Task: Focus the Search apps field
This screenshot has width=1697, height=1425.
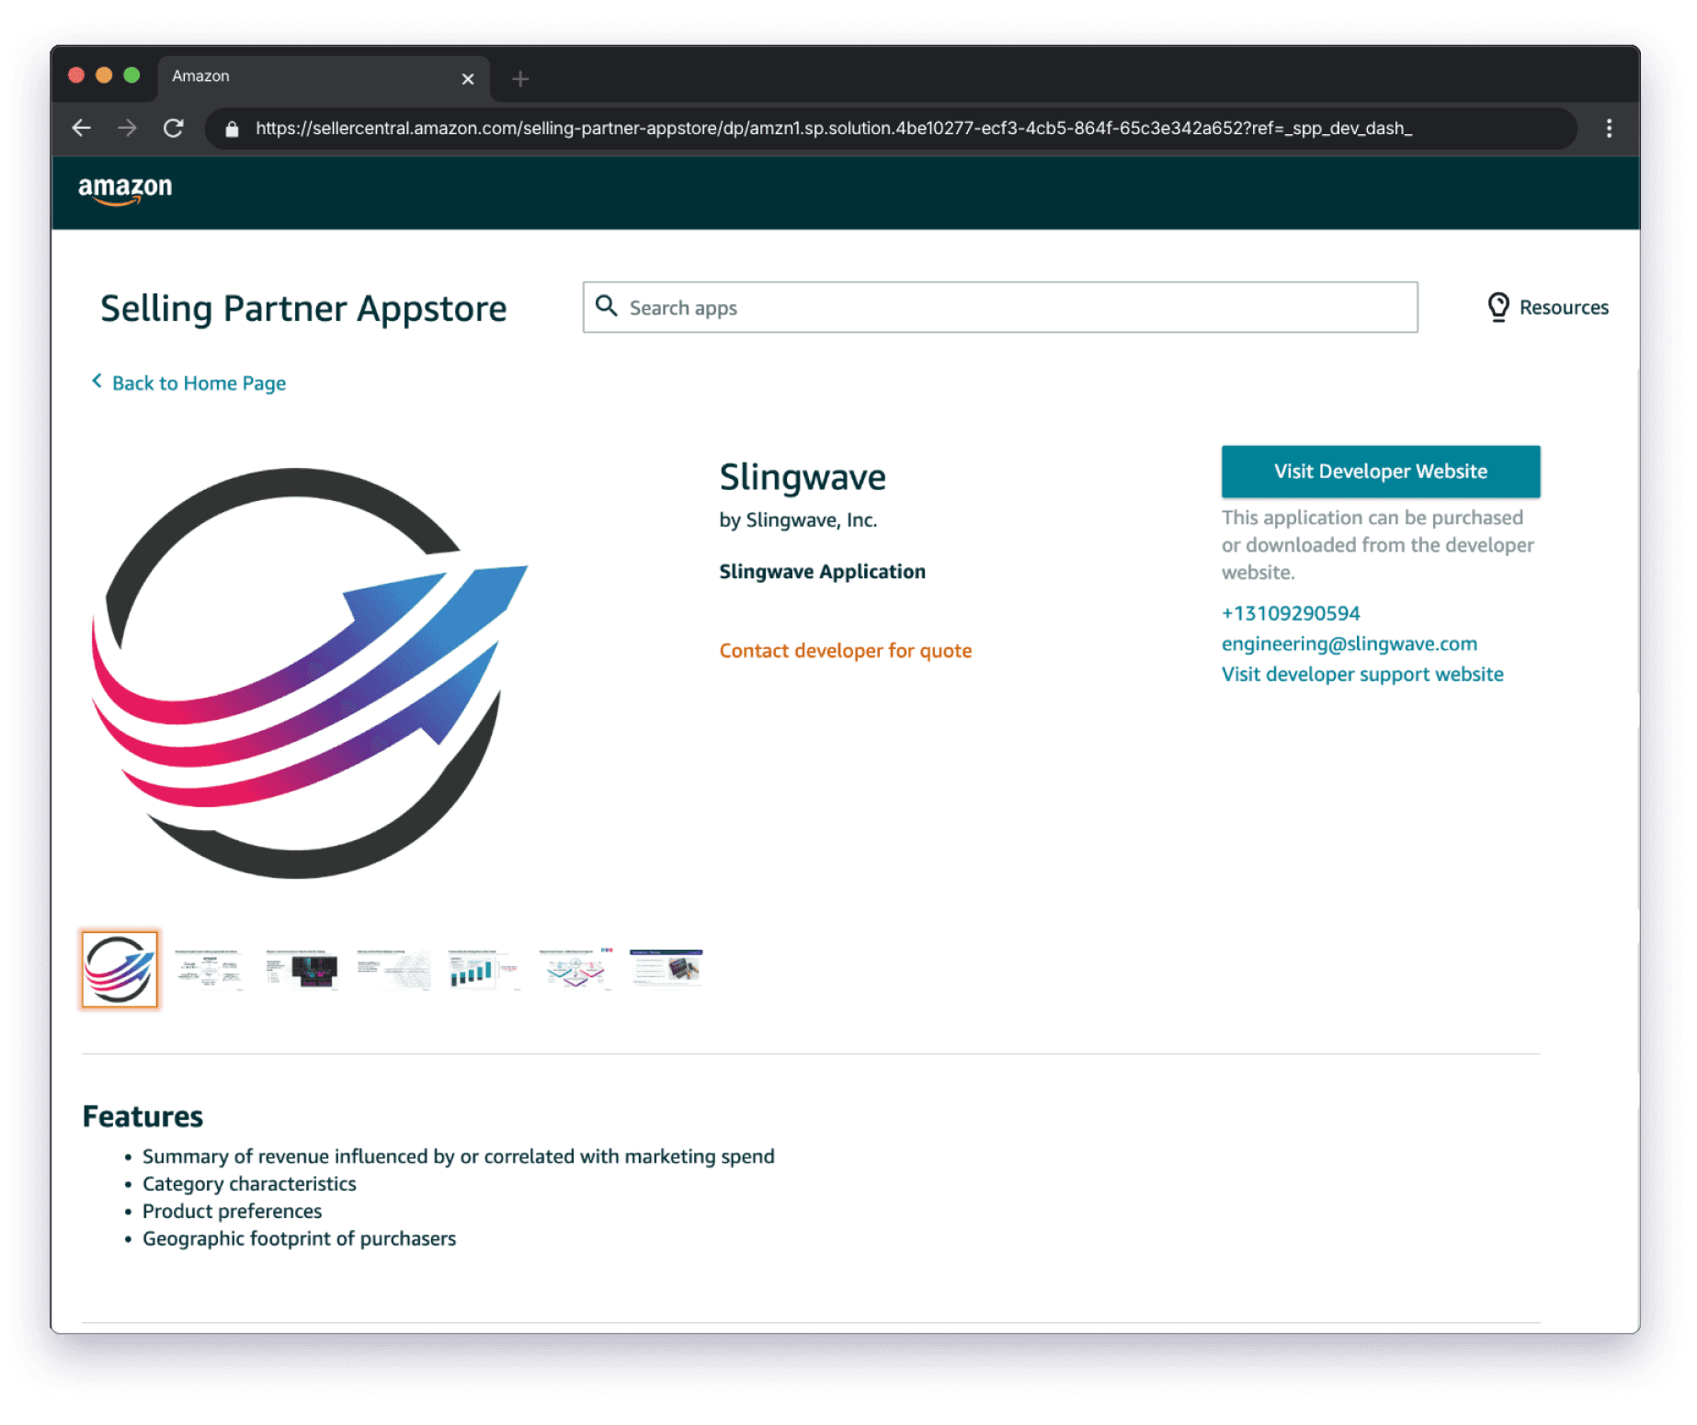Action: tap(1000, 307)
